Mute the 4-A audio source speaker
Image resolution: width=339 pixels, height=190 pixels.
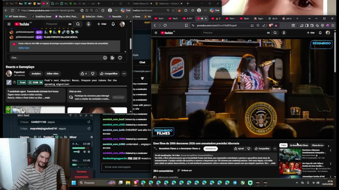pyautogui.click(x=85, y=152)
